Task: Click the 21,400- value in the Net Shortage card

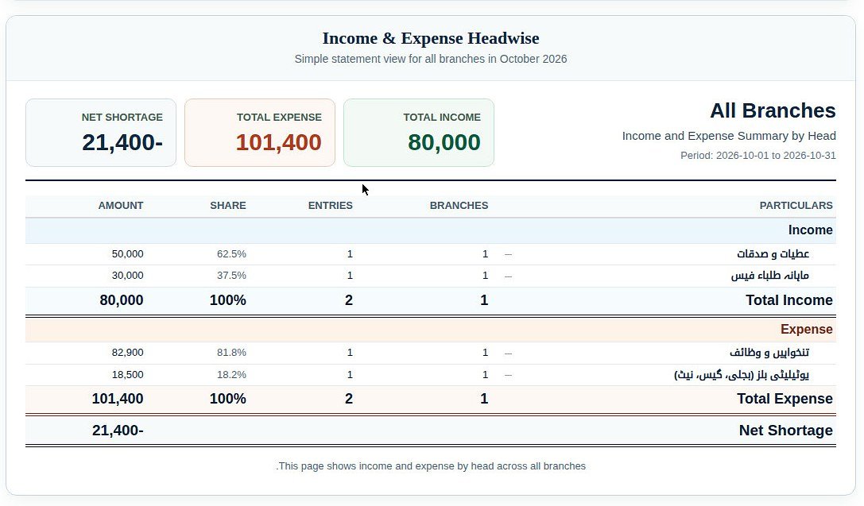Action: (x=122, y=143)
